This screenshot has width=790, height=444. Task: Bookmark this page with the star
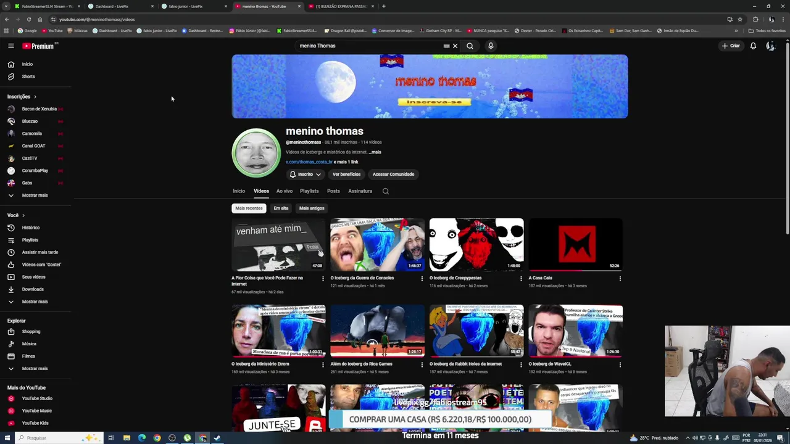click(740, 19)
